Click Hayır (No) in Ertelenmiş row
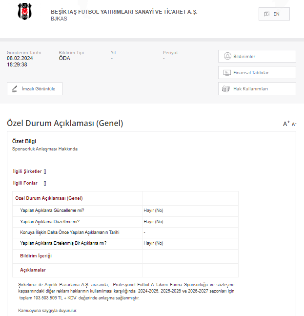Image resolution: width=304 pixels, height=316 pixels. (153, 243)
